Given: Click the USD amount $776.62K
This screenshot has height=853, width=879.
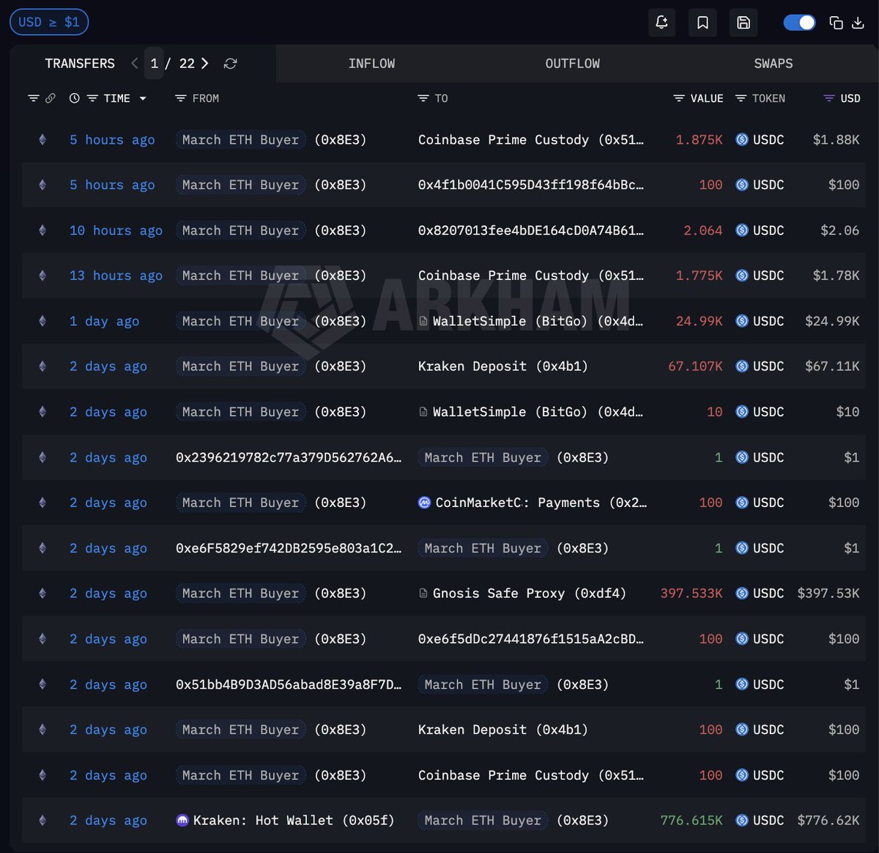Looking at the screenshot, I should [828, 821].
